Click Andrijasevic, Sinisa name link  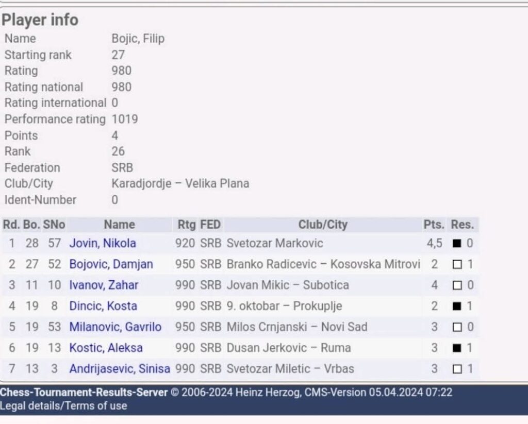120,369
